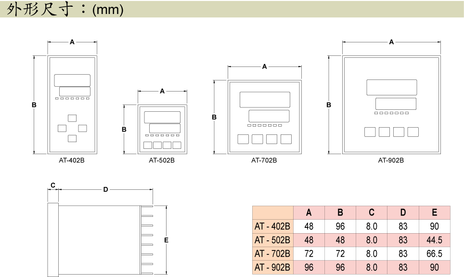Click AT - 502B row's C value 8.0
464x277 pixels.
tap(372, 240)
